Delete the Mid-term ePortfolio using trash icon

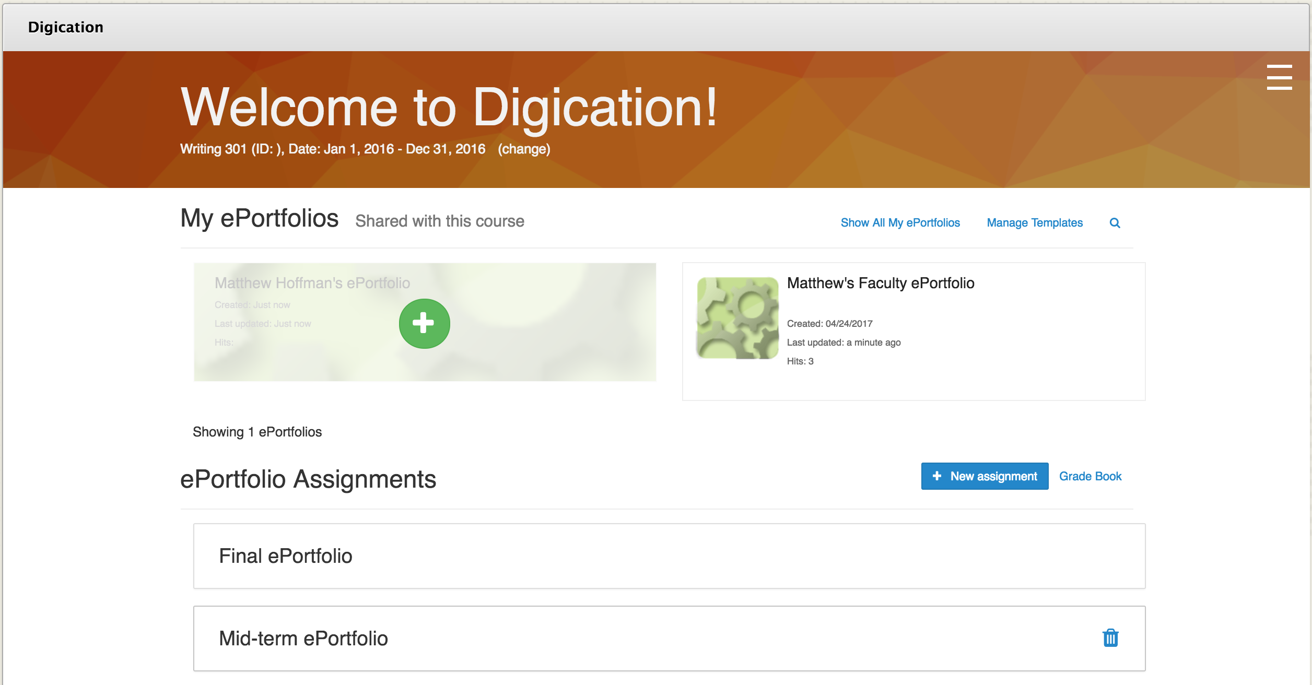tap(1109, 638)
